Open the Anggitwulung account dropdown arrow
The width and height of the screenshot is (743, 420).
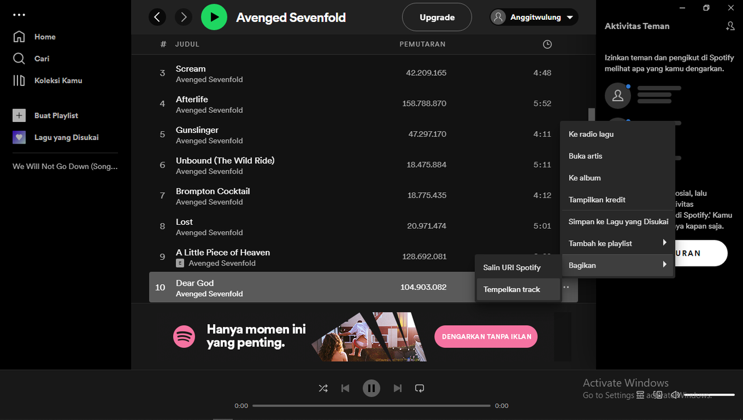[569, 17]
